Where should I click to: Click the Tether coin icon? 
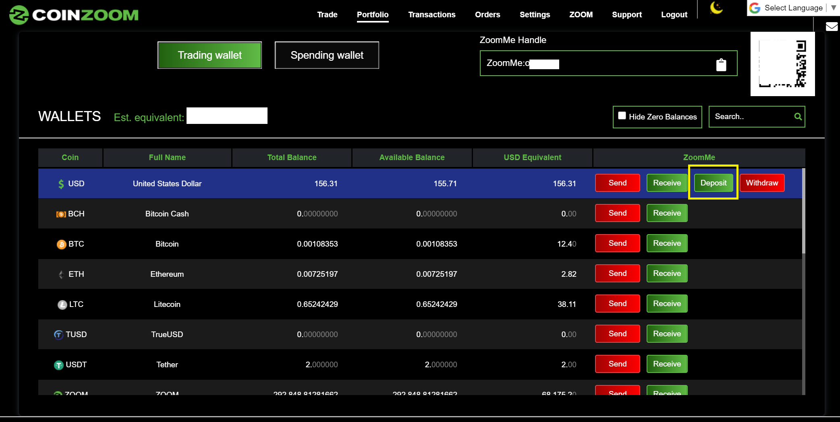(x=59, y=365)
